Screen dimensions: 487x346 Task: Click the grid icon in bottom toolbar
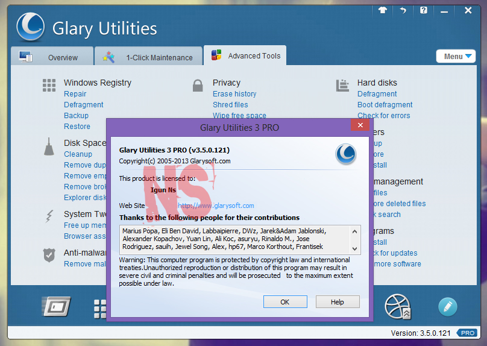(x=100, y=309)
